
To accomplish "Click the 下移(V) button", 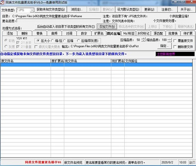I will (x=167, y=27).
